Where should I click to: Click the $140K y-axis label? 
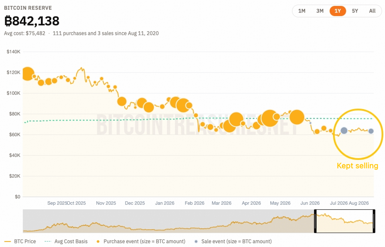coord(13,52)
